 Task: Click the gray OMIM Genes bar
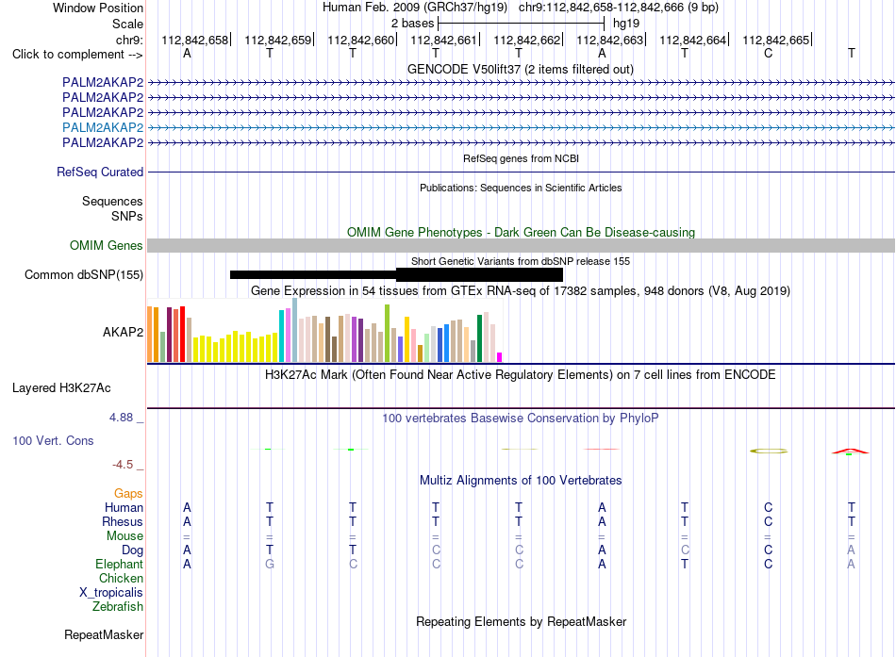point(521,246)
